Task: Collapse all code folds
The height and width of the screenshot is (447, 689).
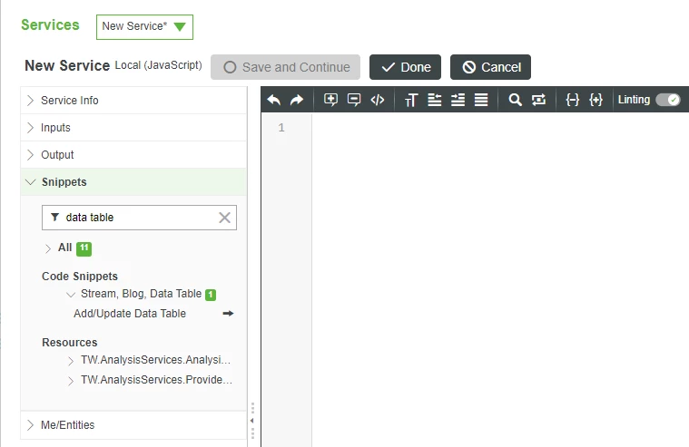Action: click(x=572, y=100)
